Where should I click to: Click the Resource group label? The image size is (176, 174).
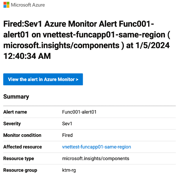tap(20, 170)
